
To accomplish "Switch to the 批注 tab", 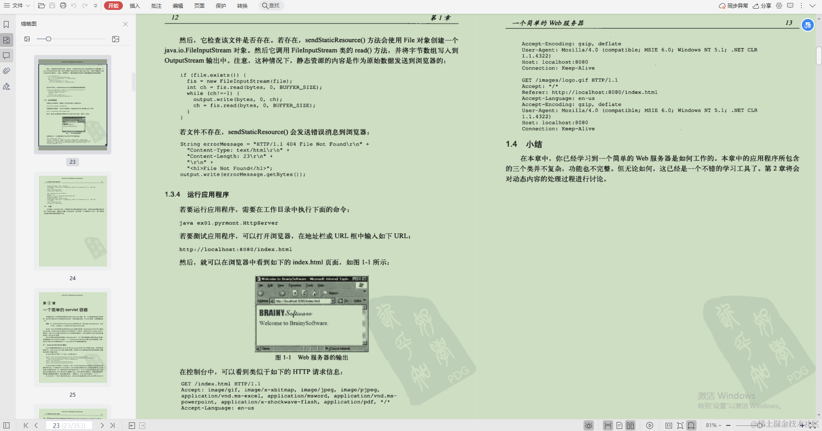I will 156,6.
